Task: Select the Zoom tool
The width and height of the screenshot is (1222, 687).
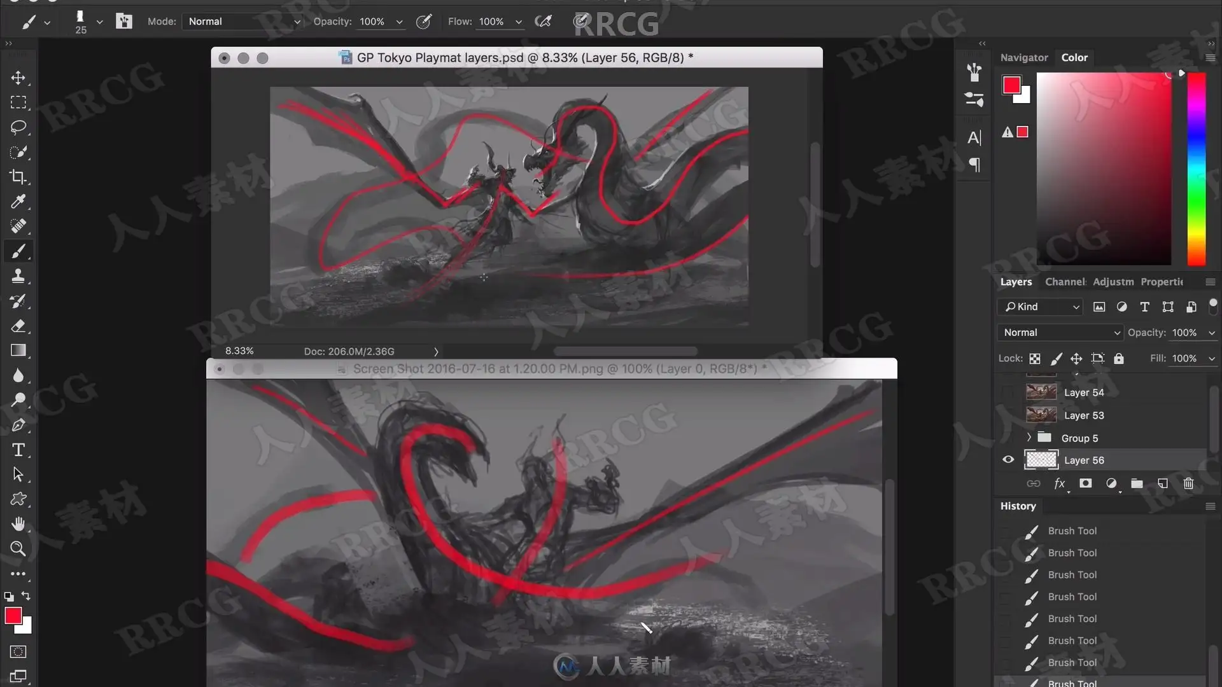Action: click(18, 549)
